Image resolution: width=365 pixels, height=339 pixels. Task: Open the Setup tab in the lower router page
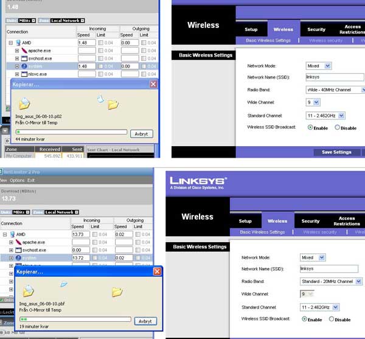245,221
